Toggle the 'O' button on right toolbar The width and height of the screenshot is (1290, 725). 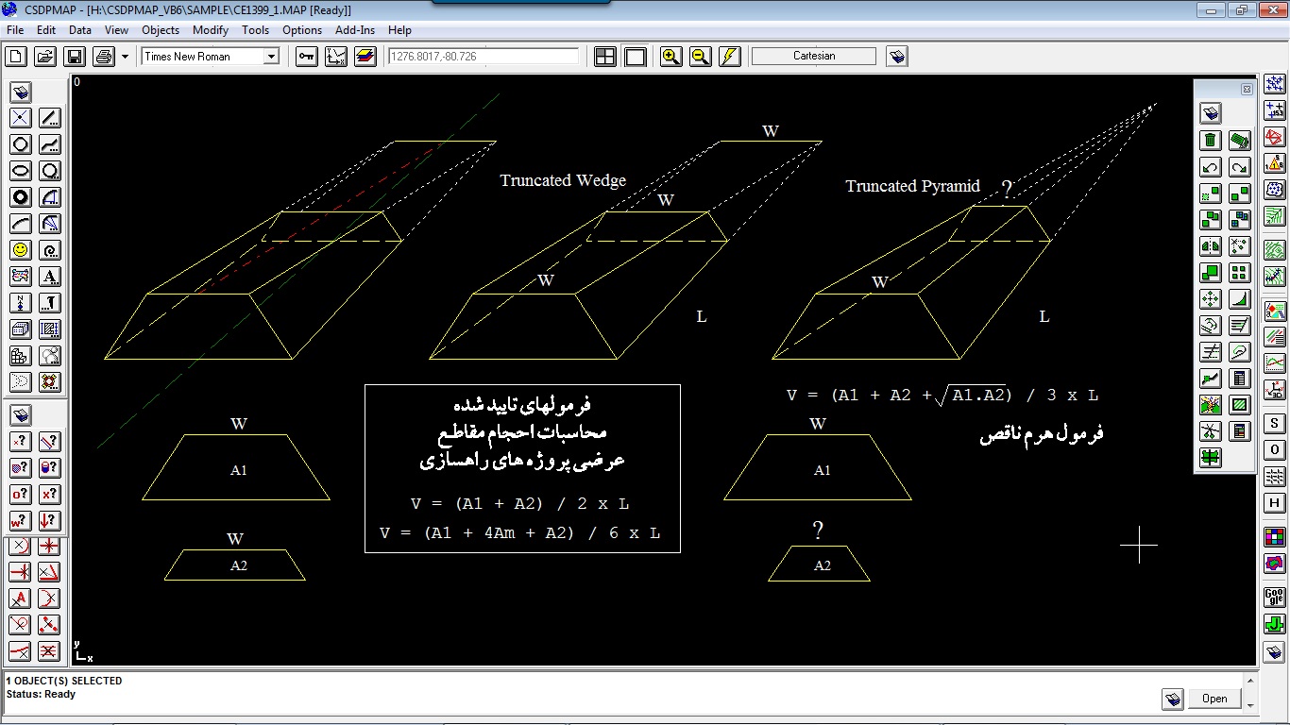pyautogui.click(x=1275, y=450)
